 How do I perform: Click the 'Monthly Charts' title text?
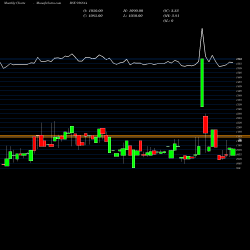pos(14,3)
